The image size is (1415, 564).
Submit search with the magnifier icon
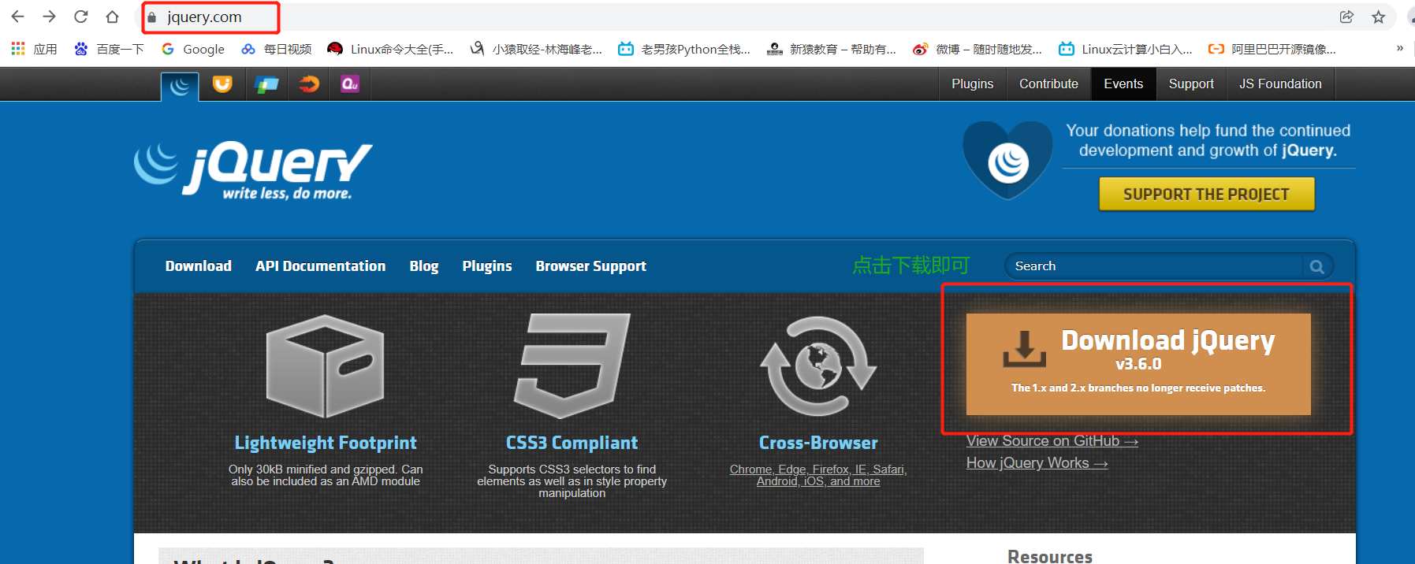coord(1316,266)
